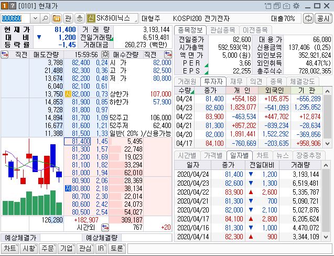The width and height of the screenshot is (334, 256).
Task: Click the IR button
Action: point(101,248)
